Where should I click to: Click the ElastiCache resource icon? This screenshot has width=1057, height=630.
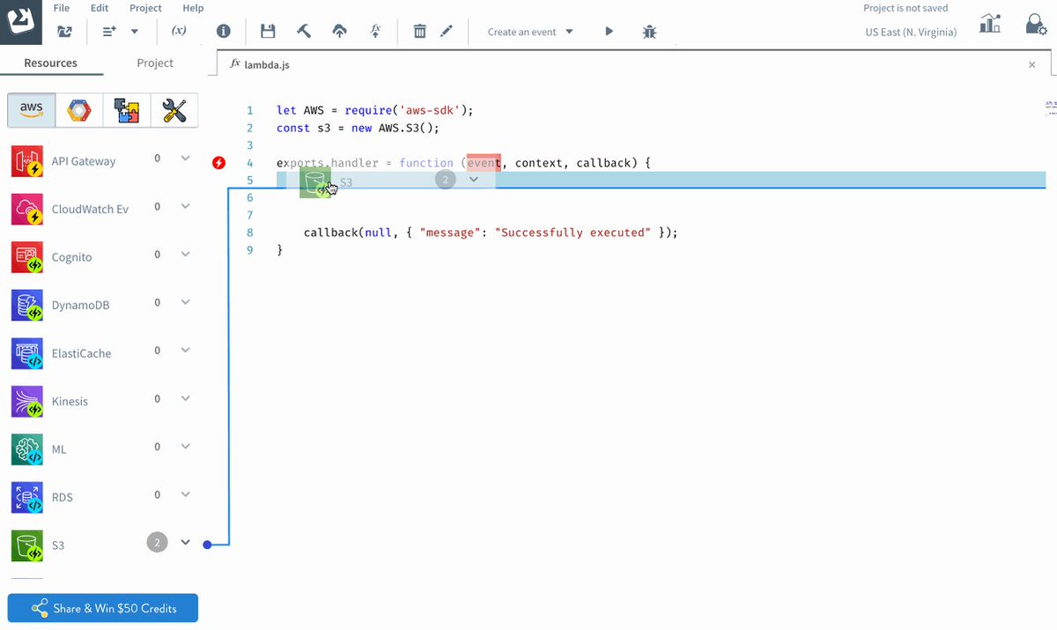click(27, 353)
